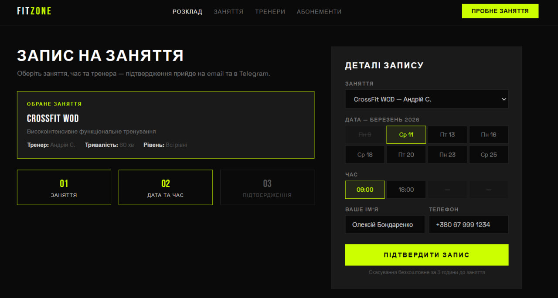Select the Пн 16 date
Image resolution: width=558 pixels, height=298 pixels.
tap(488, 135)
